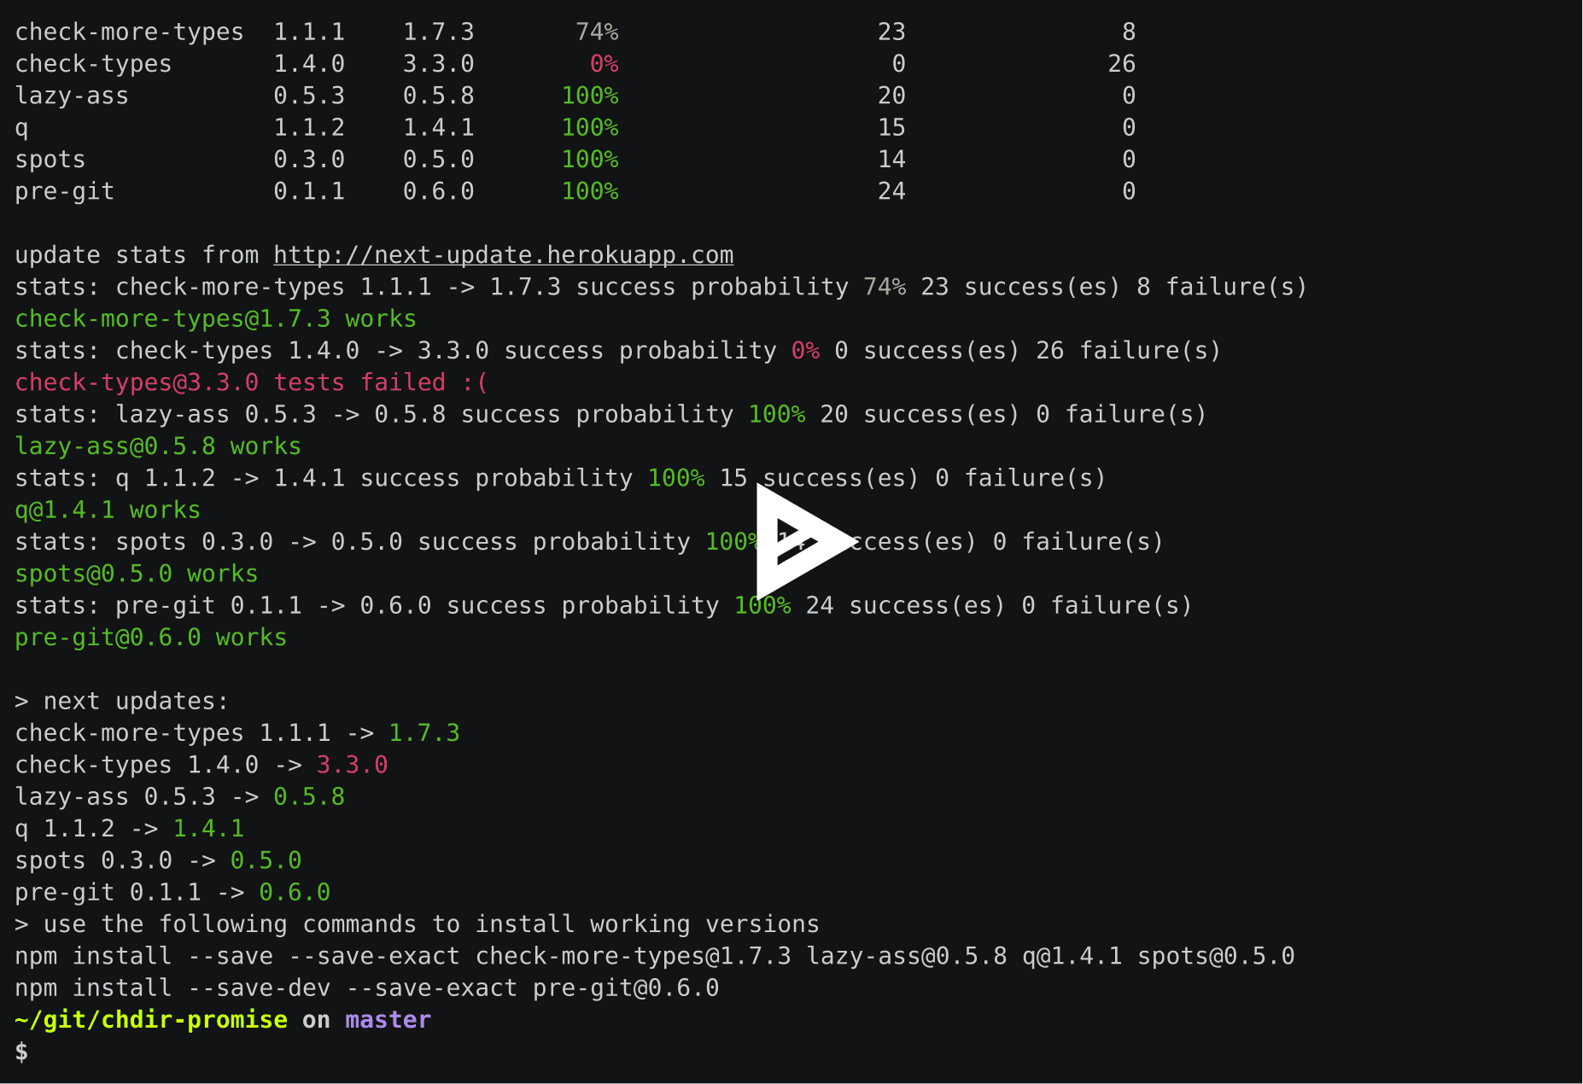The width and height of the screenshot is (1583, 1084).
Task: Click the '> next updates:' heading
Action: [122, 702]
